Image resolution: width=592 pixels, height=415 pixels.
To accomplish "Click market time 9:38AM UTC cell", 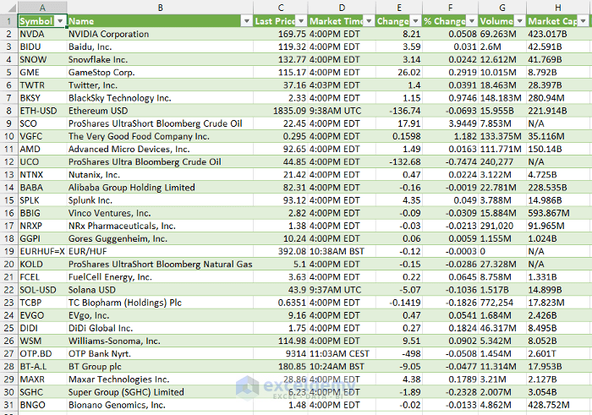I will 342,111.
